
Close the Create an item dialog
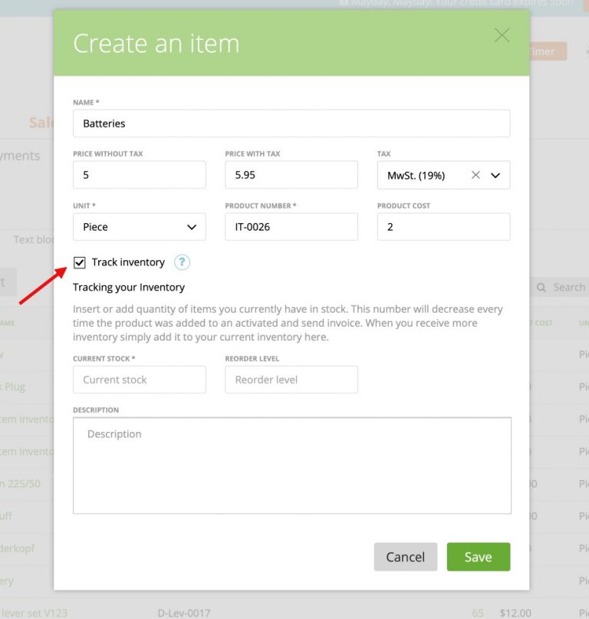502,35
